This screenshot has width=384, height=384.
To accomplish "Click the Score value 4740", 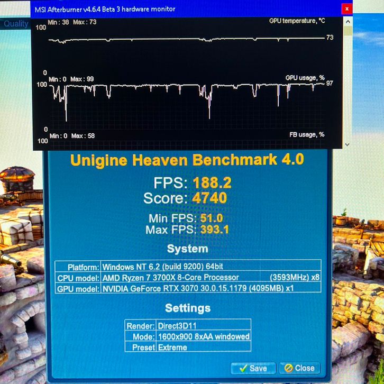I will click(x=209, y=198).
